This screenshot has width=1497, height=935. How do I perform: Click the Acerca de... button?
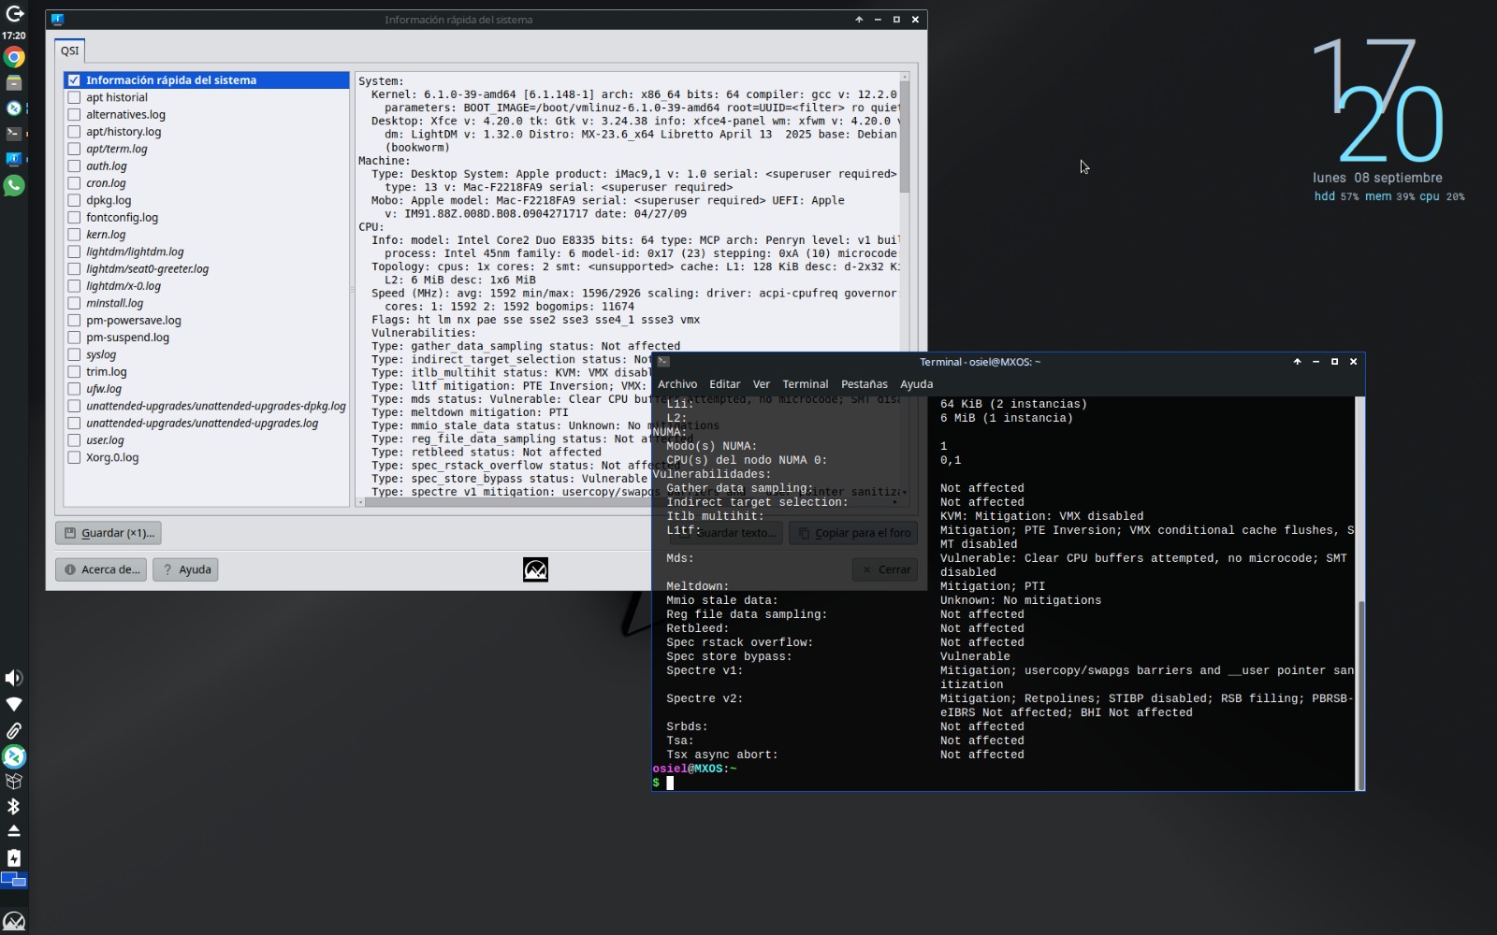101,569
